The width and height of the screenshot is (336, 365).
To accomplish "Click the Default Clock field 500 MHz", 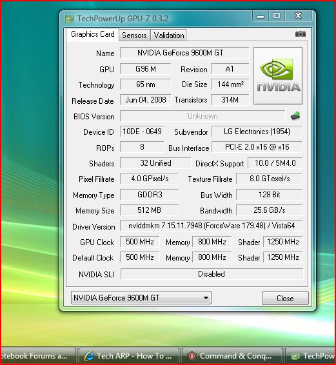I will coord(140,257).
